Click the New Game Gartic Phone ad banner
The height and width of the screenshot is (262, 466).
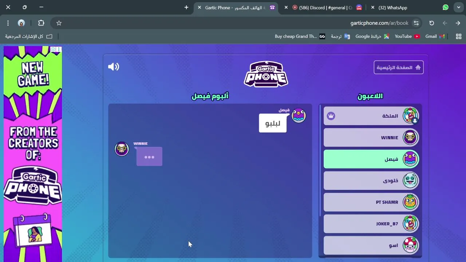point(33,154)
